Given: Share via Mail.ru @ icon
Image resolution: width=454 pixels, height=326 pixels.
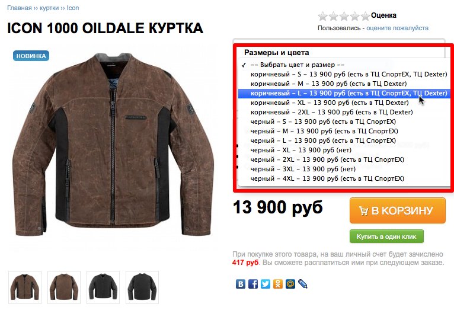Looking at the screenshot, I should [x=290, y=284].
